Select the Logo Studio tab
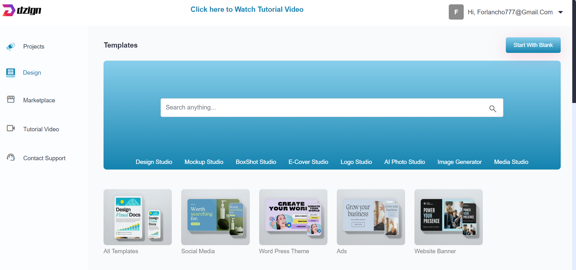Image resolution: width=576 pixels, height=270 pixels. coord(356,162)
